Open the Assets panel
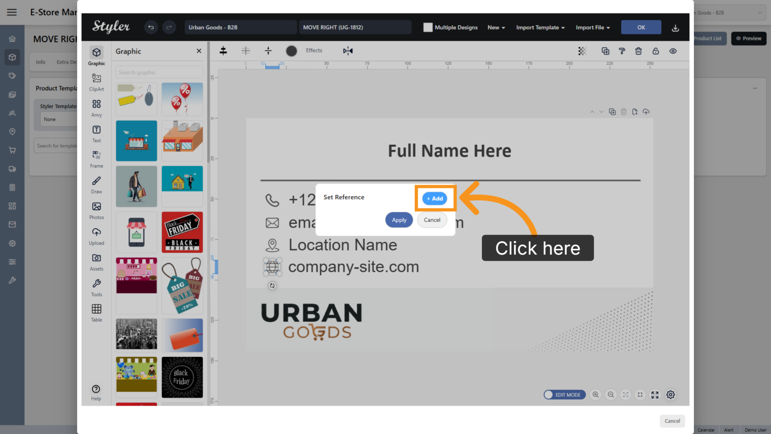 [96, 262]
